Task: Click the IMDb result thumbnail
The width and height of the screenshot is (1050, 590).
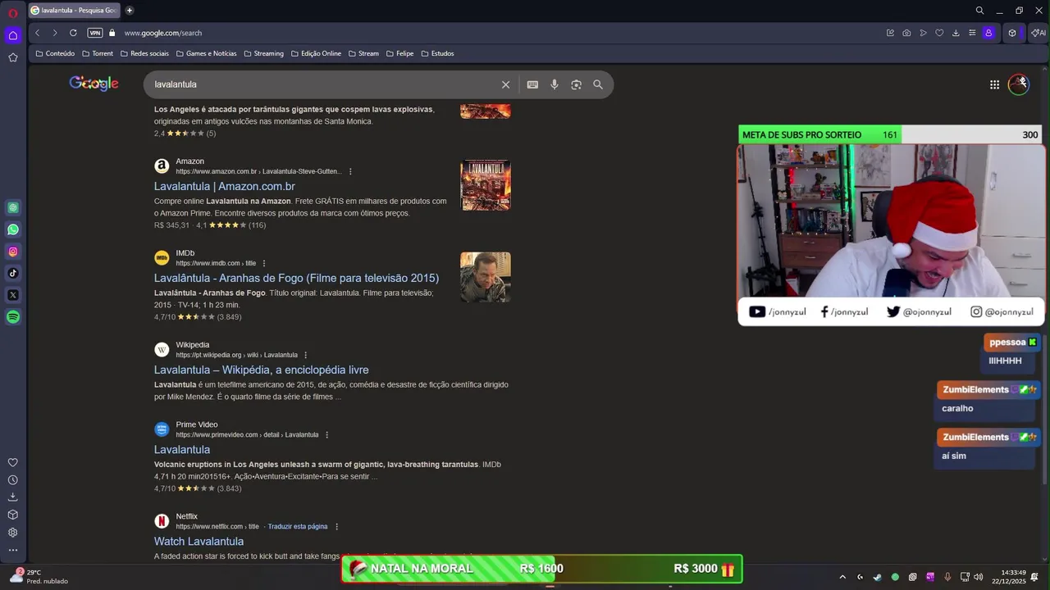Action: pyautogui.click(x=486, y=277)
